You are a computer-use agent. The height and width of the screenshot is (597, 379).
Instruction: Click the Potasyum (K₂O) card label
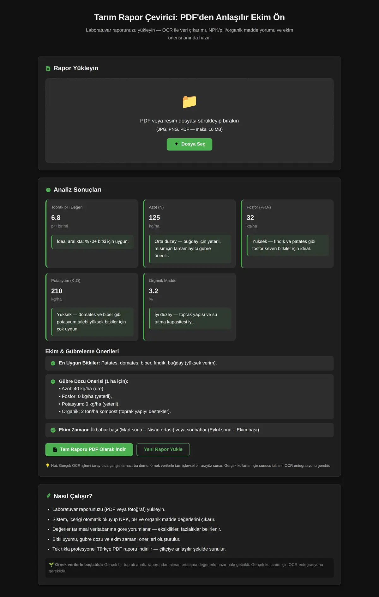pyautogui.click(x=66, y=281)
